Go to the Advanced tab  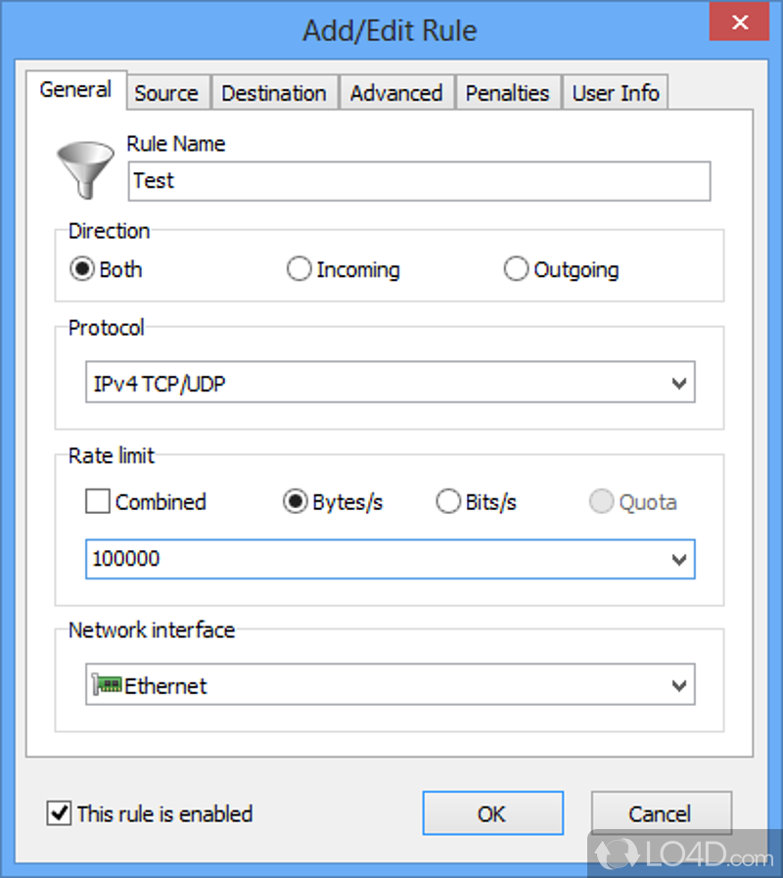(396, 93)
